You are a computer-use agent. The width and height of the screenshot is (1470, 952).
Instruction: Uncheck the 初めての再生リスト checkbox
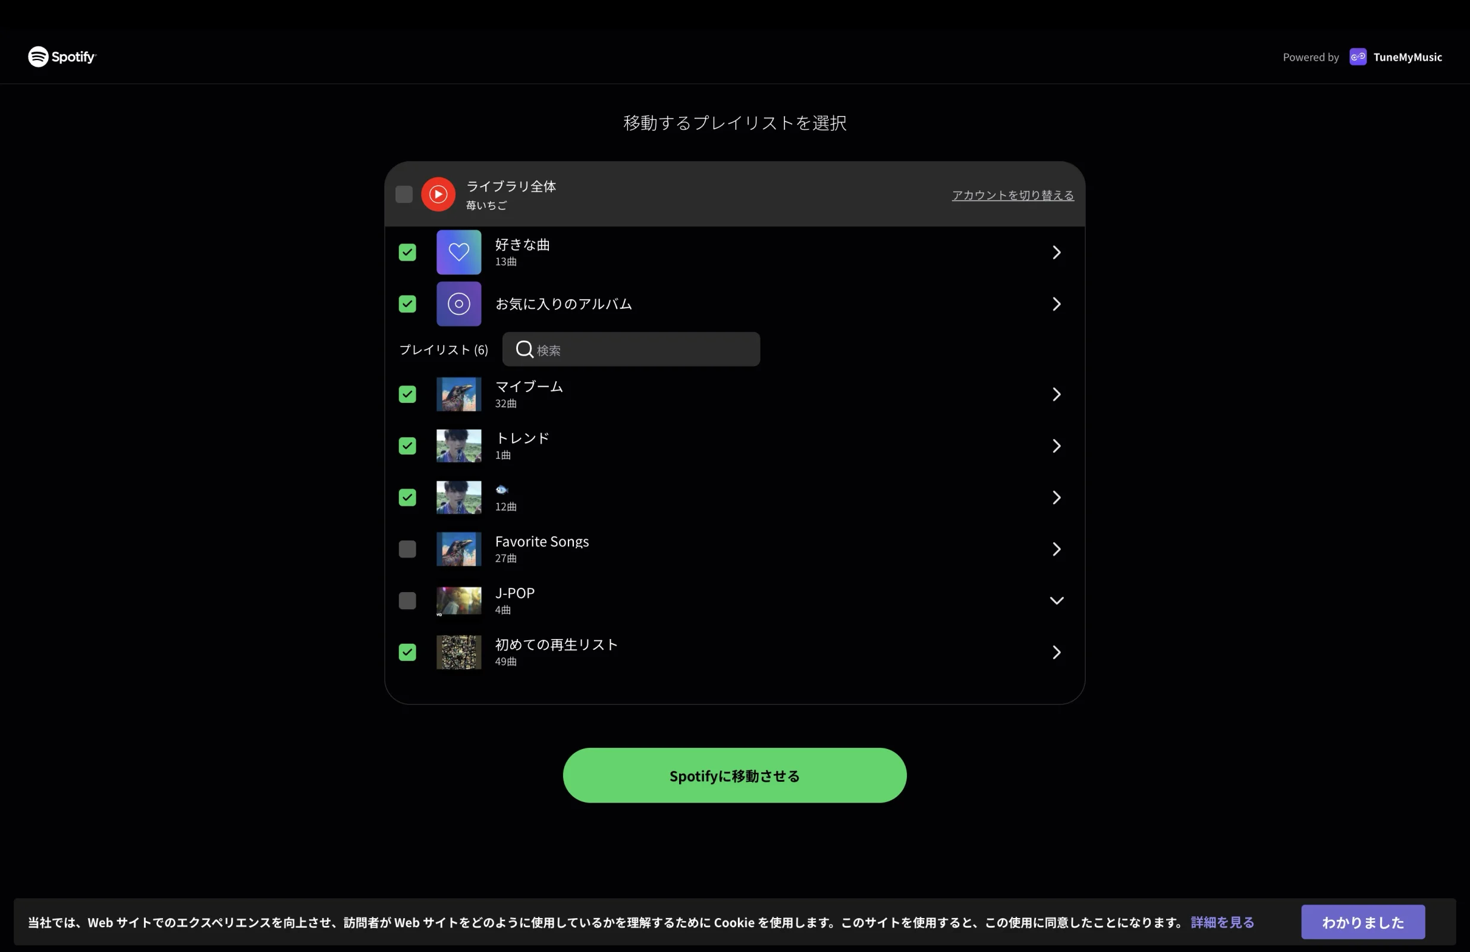pyautogui.click(x=407, y=652)
